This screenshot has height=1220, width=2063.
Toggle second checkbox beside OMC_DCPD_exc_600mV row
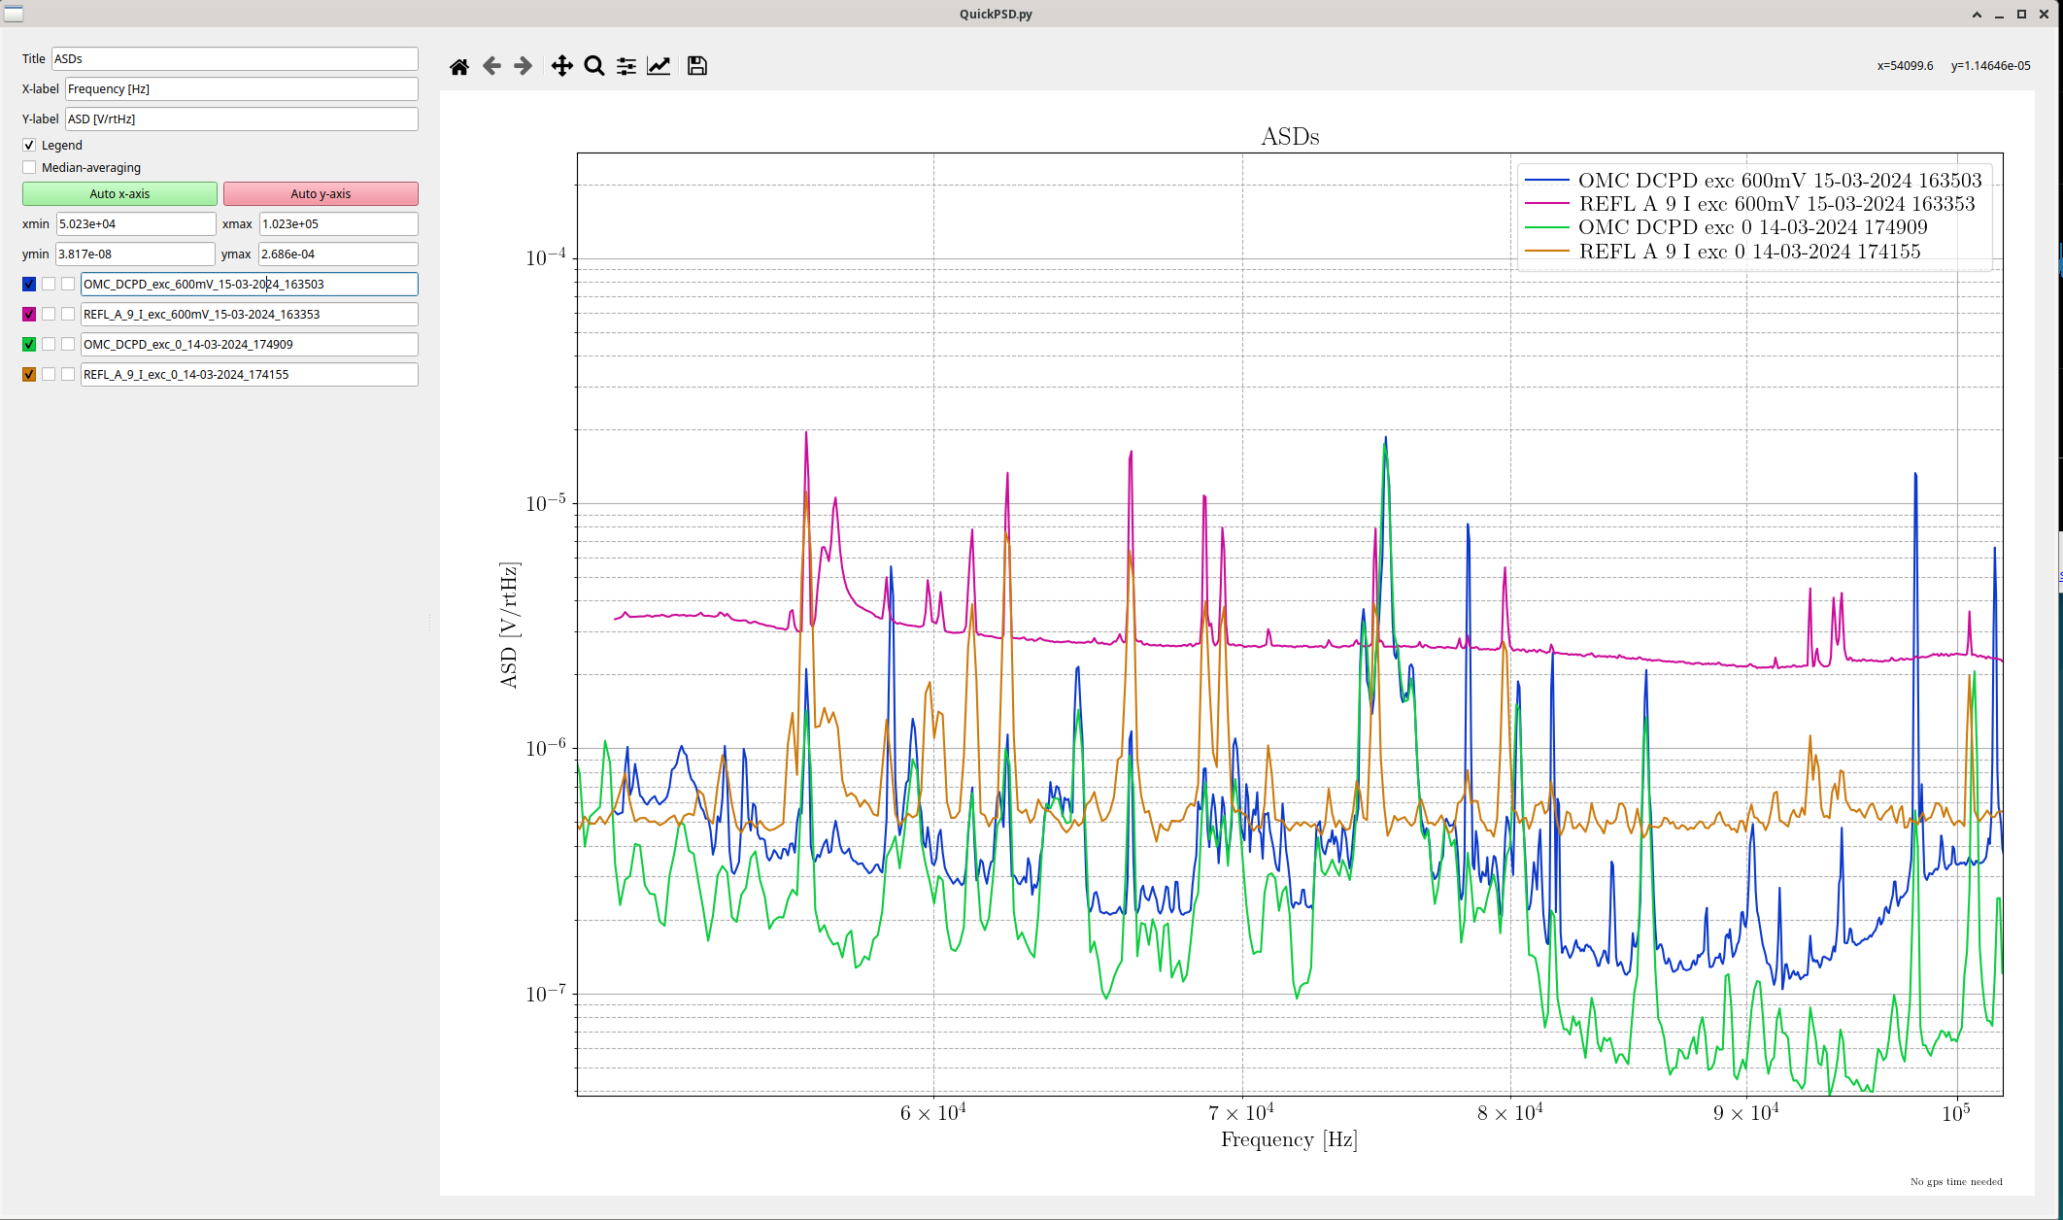pos(49,284)
